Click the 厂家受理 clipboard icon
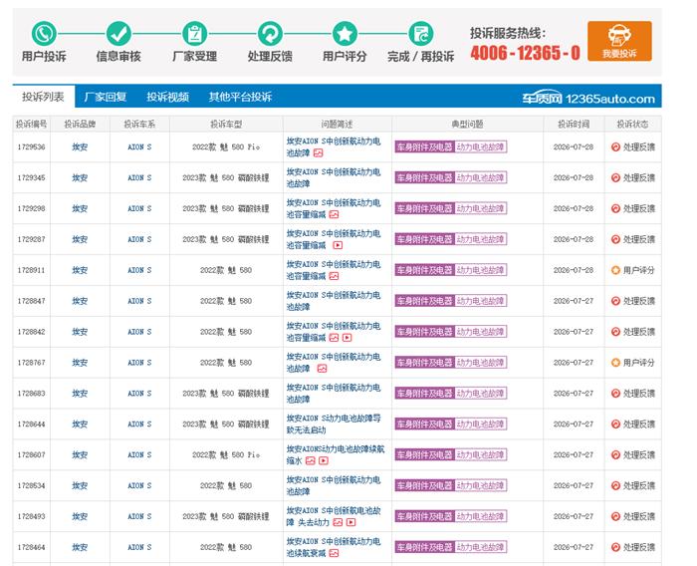This screenshot has height=566, width=697. 194,33
